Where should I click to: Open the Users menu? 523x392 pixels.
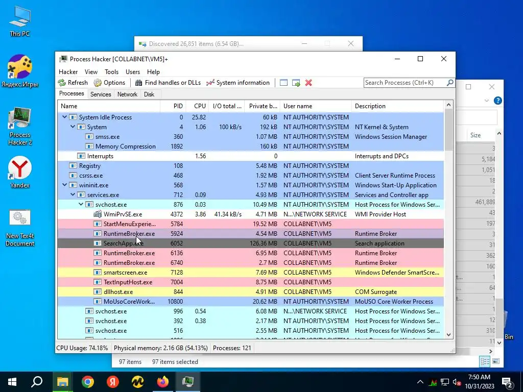[133, 71]
